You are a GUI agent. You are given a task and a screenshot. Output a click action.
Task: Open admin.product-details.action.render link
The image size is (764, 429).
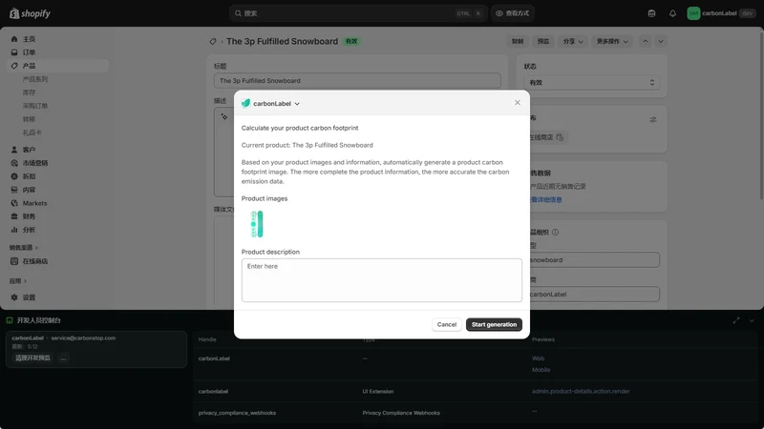click(581, 391)
